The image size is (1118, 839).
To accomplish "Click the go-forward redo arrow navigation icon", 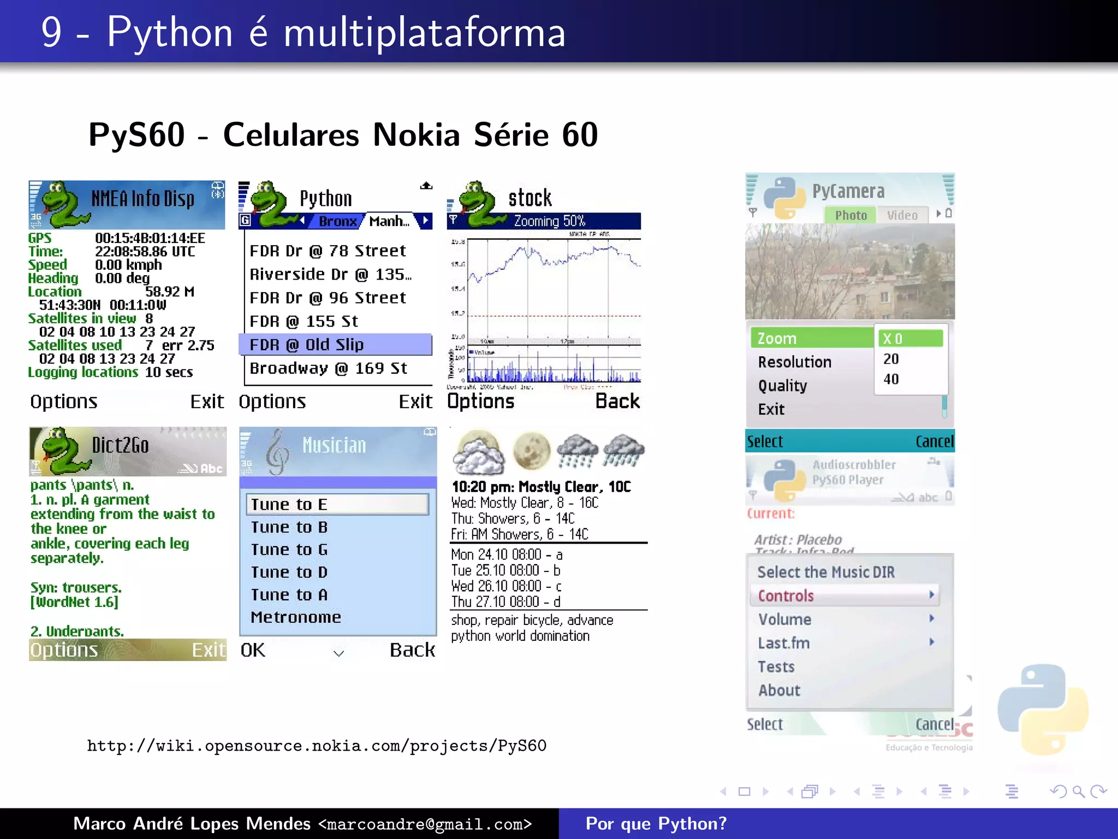I will pos(1098,791).
